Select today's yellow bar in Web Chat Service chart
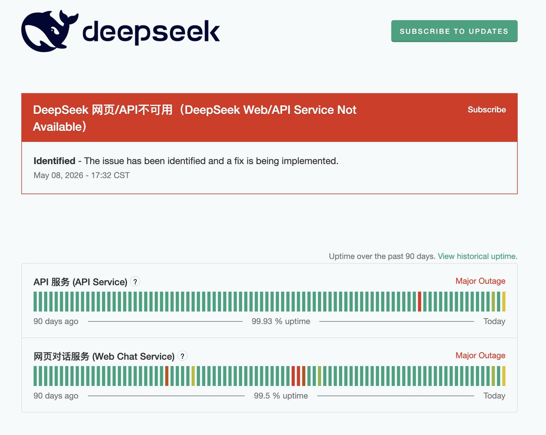 (504, 376)
